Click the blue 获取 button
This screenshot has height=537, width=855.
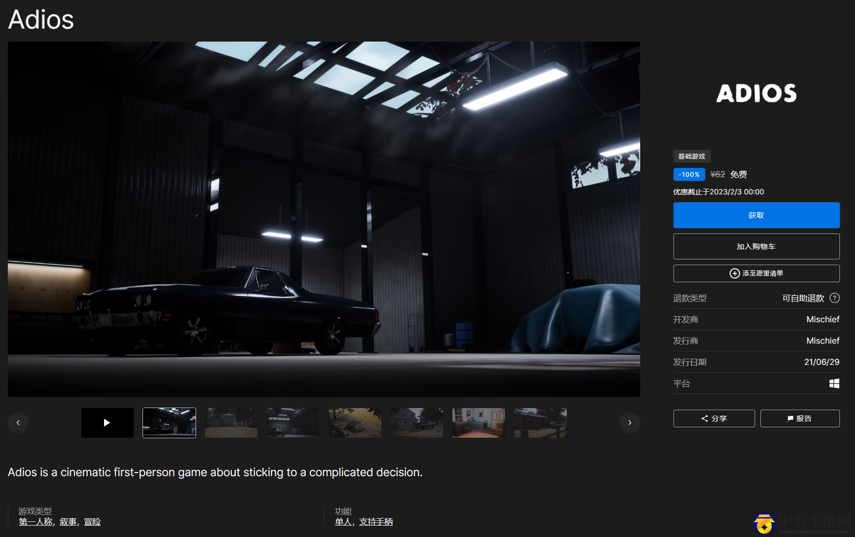[756, 215]
